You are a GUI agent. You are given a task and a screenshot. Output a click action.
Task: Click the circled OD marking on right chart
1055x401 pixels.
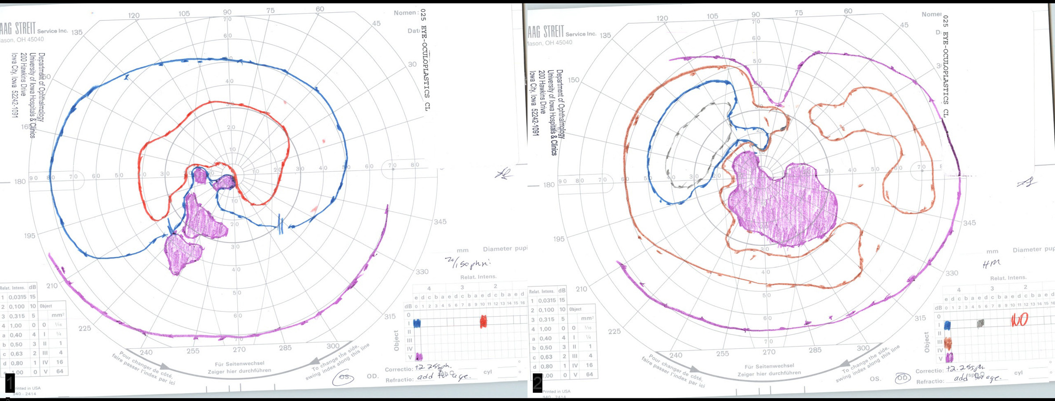point(902,378)
